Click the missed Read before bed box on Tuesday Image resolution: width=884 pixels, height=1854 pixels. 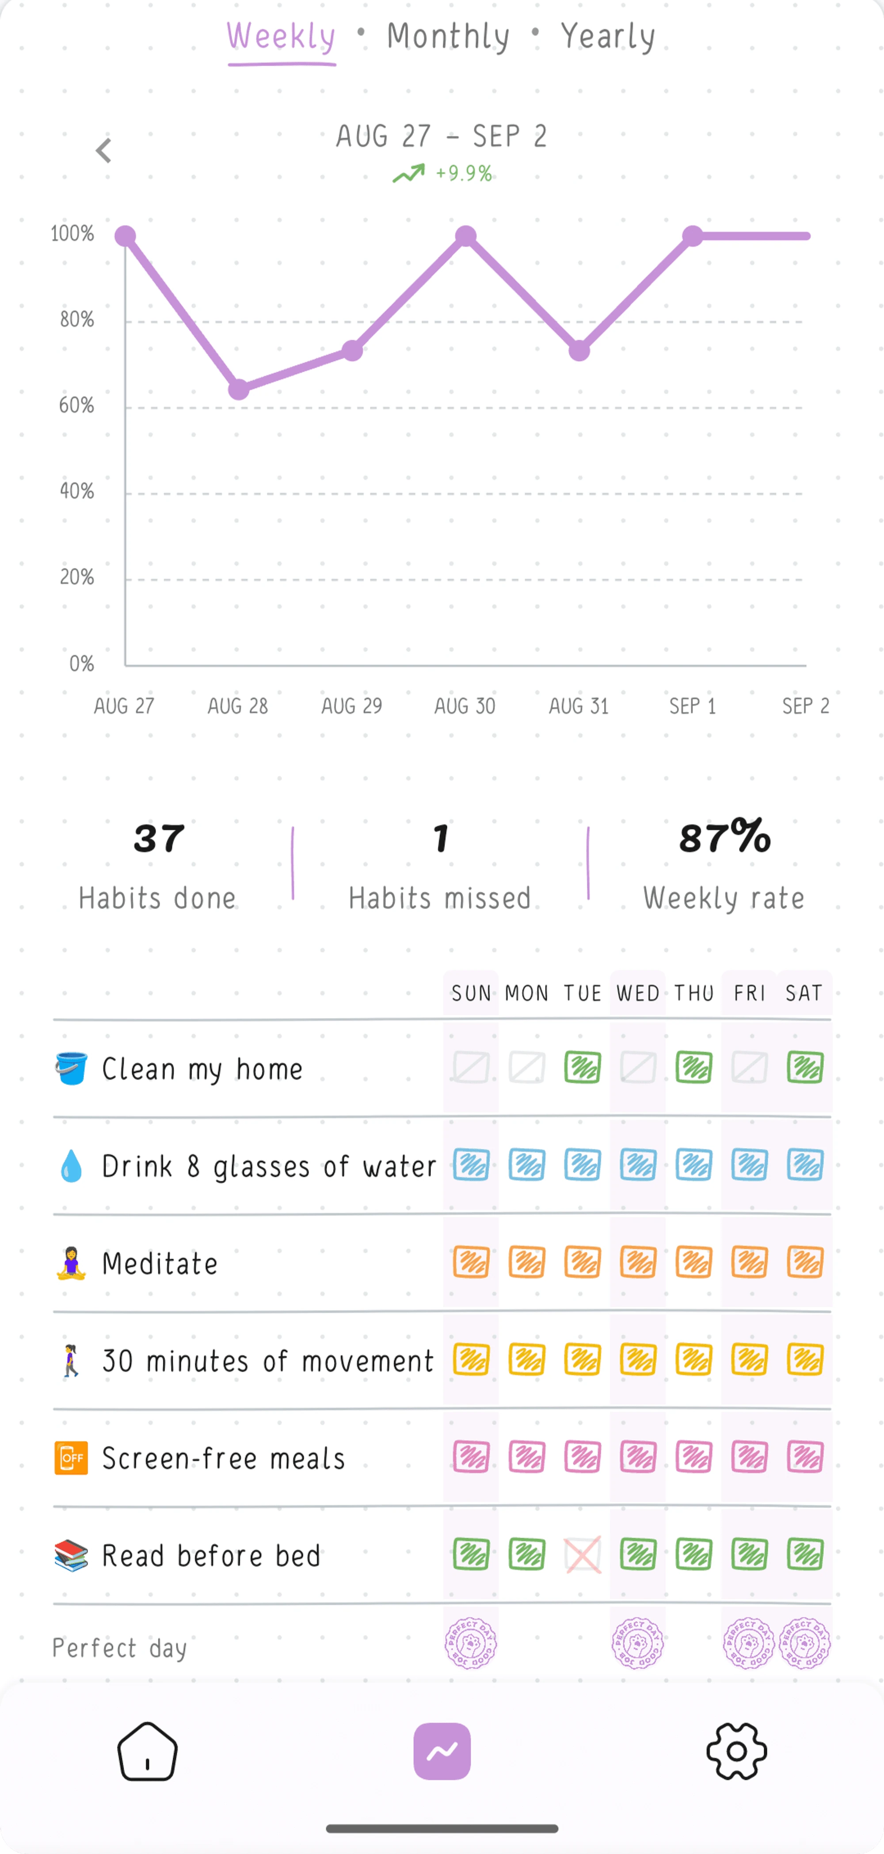(582, 1554)
